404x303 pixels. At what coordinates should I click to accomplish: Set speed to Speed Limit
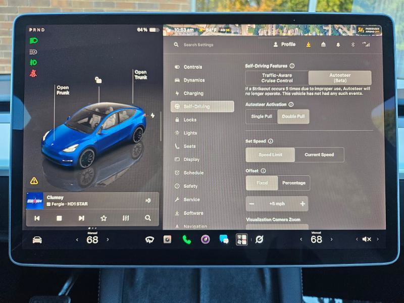[270, 155]
